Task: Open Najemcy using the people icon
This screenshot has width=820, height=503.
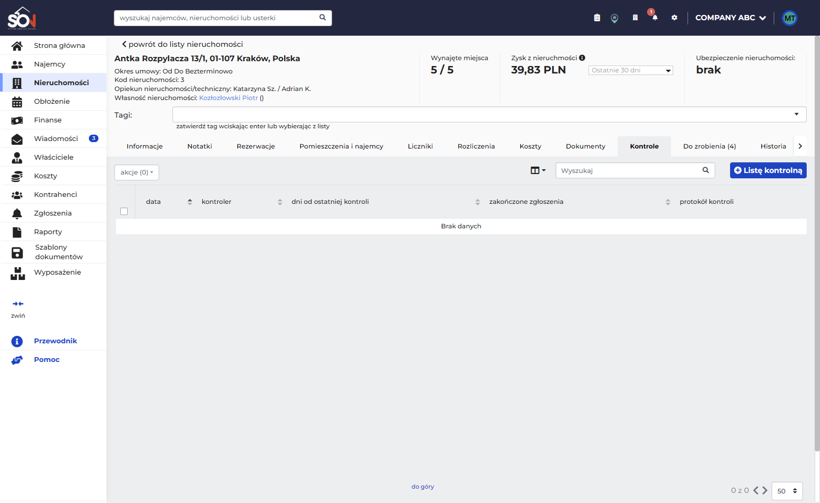Action: click(17, 64)
